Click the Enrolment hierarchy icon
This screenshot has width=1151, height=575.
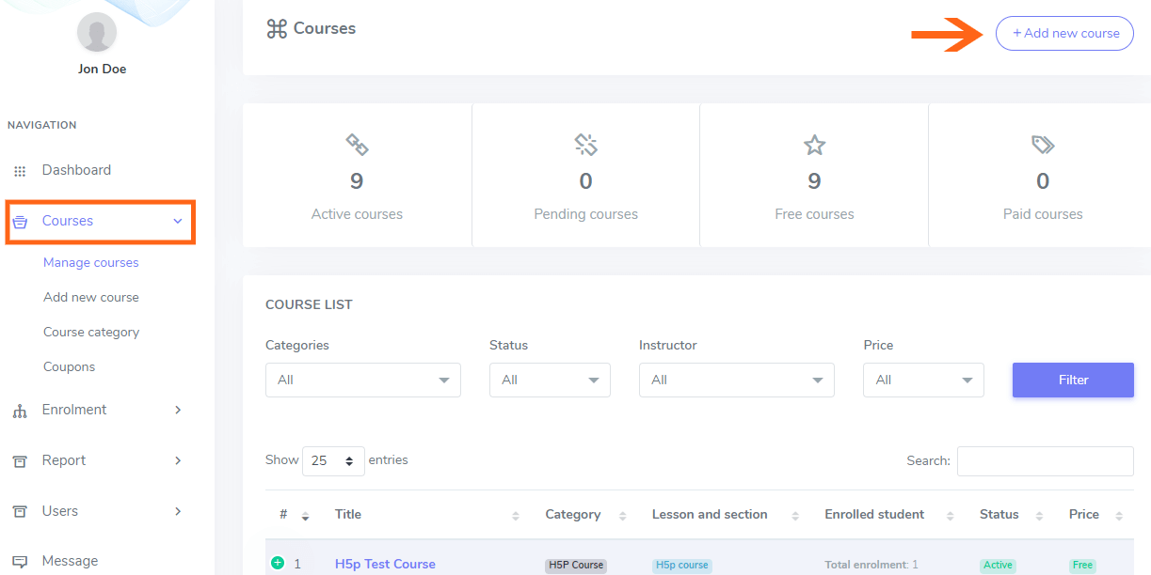tap(20, 411)
